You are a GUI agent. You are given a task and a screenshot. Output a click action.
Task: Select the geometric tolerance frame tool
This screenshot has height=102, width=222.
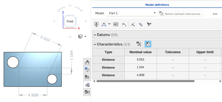pos(116,24)
